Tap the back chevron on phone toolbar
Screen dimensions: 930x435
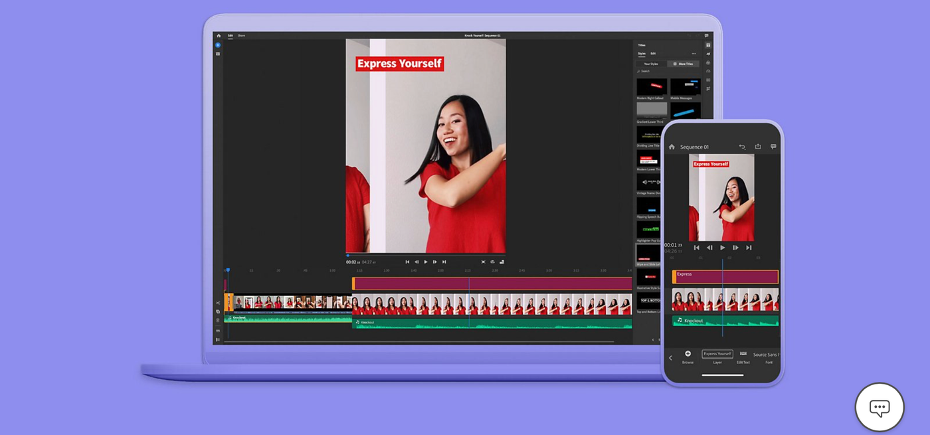670,358
